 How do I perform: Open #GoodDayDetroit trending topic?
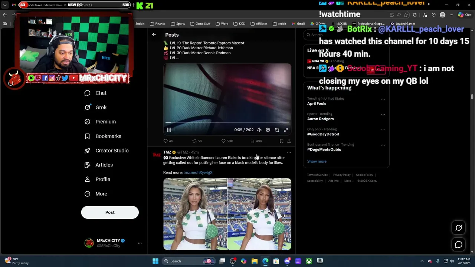coord(323,134)
